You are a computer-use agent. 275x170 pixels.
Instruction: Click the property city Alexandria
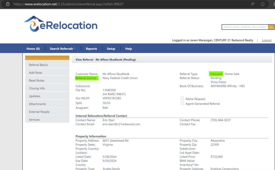(x=218, y=140)
